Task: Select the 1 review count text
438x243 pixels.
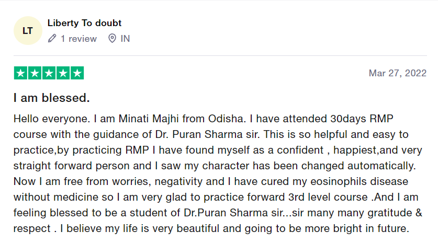Action: pos(79,39)
